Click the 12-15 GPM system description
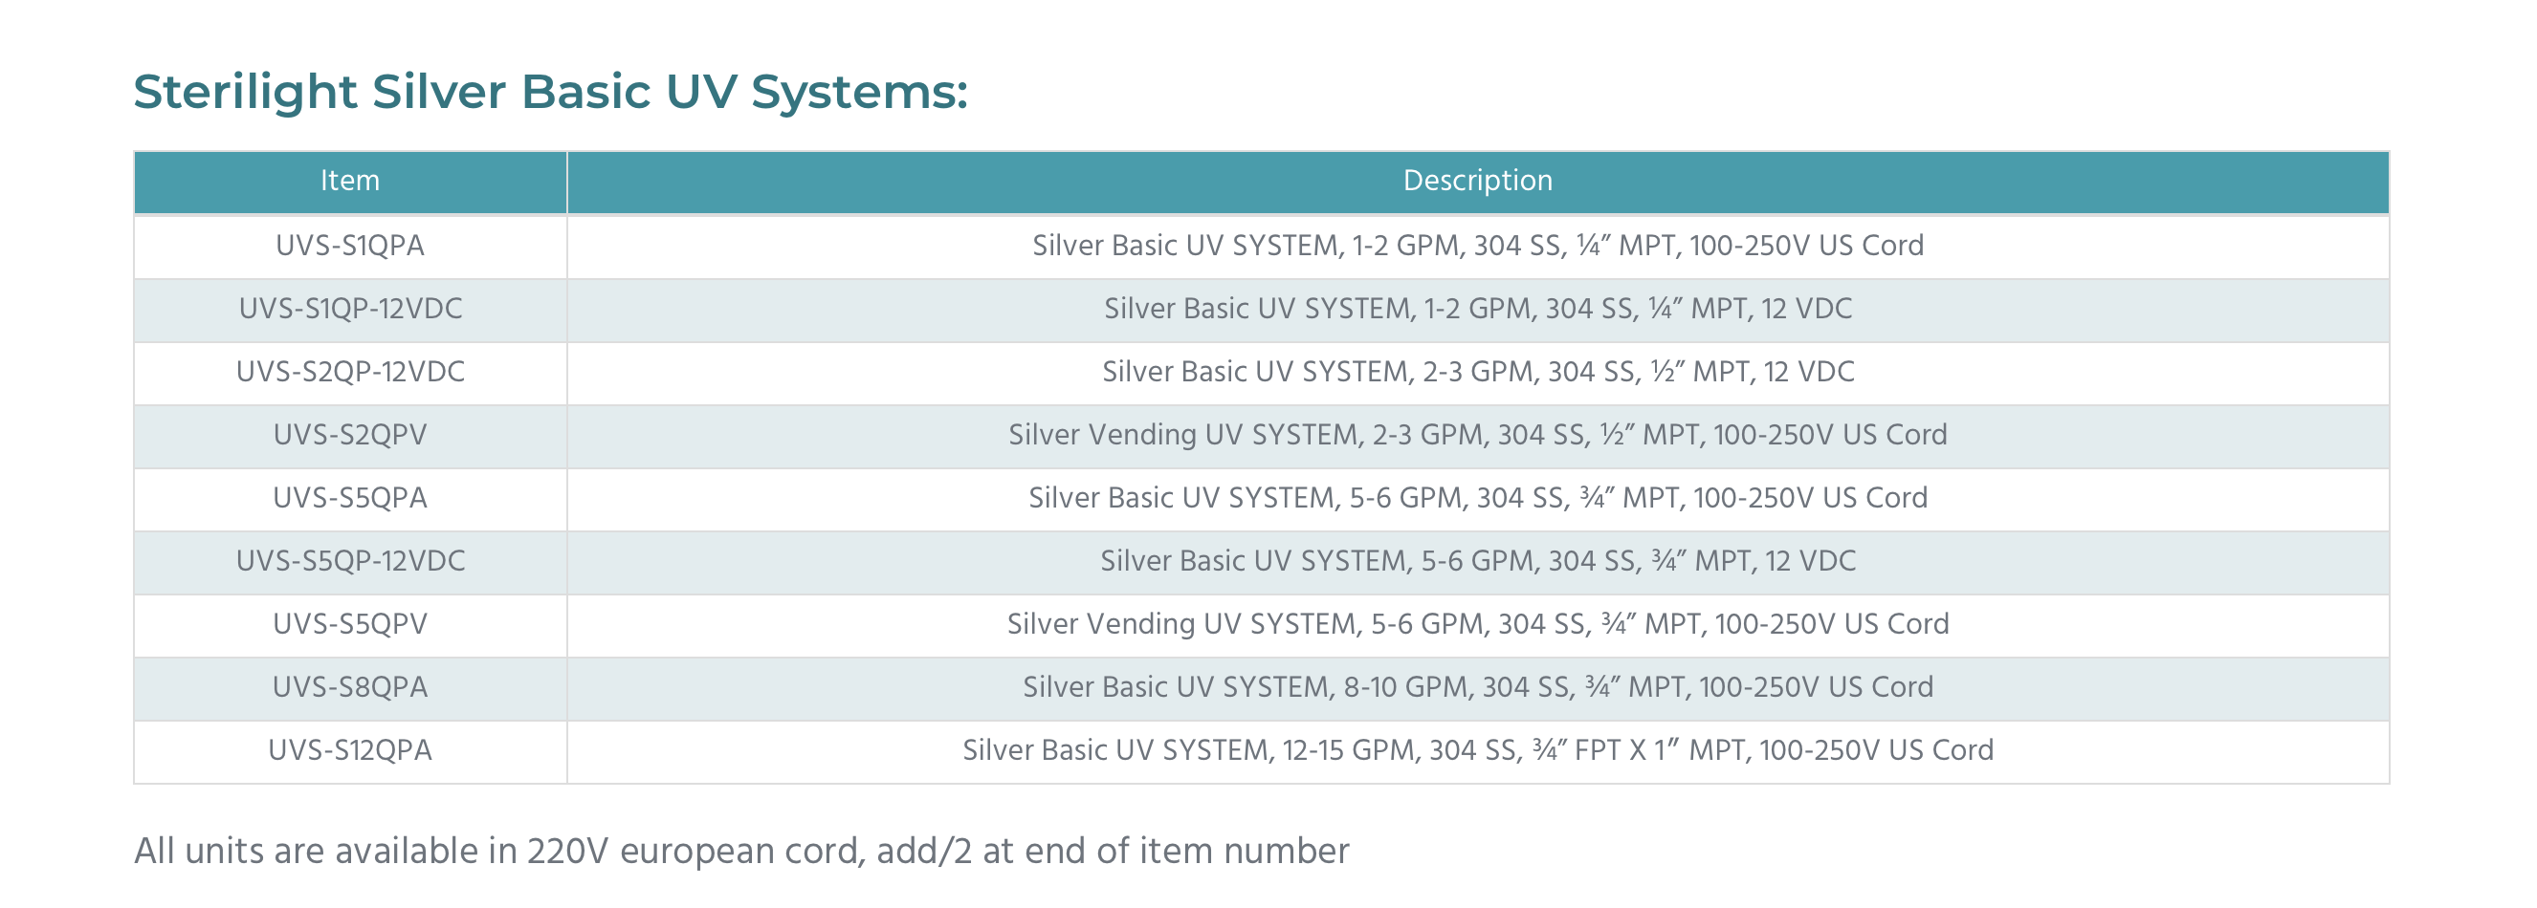The image size is (2537, 908). [x=1477, y=750]
